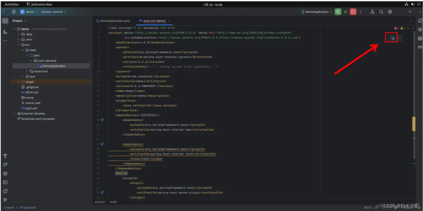The height and width of the screenshot is (211, 423).
Task: Click gutter icon on line 25
Action: point(102,144)
